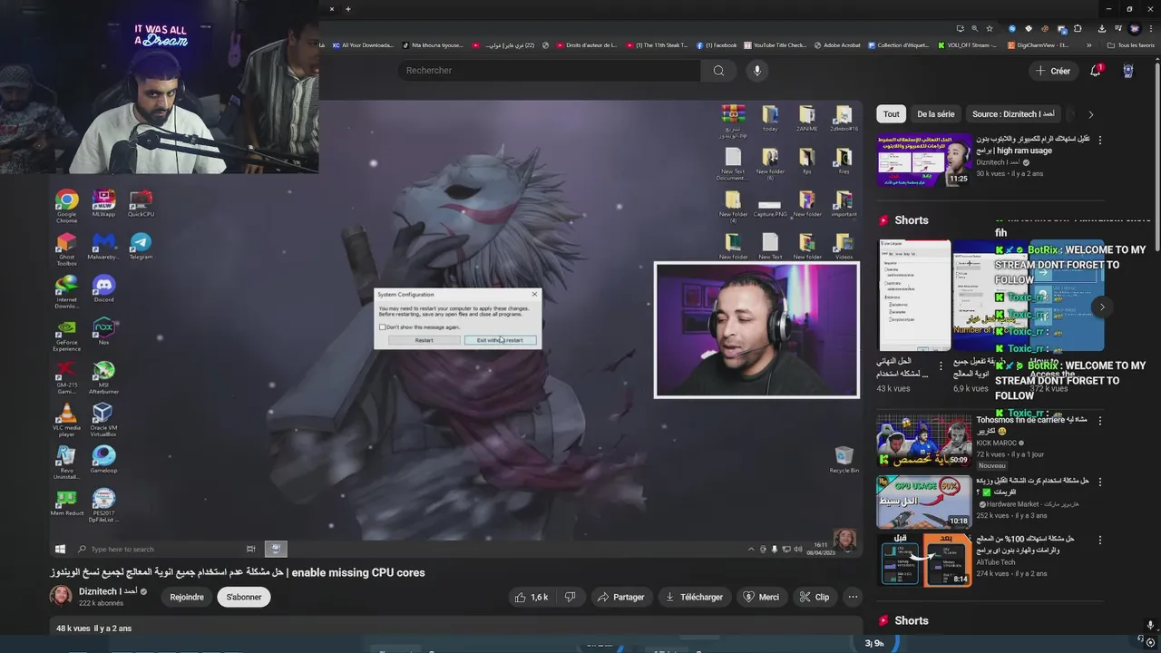Click the voice search microphone icon
The image size is (1161, 653).
(757, 71)
